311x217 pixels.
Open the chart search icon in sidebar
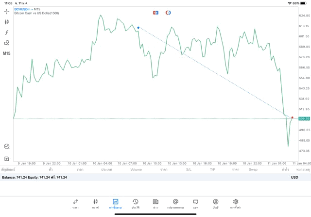[7, 146]
